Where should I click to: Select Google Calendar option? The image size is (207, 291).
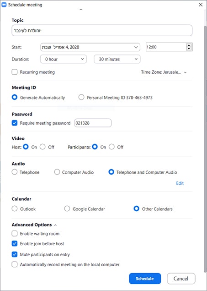point(67,209)
